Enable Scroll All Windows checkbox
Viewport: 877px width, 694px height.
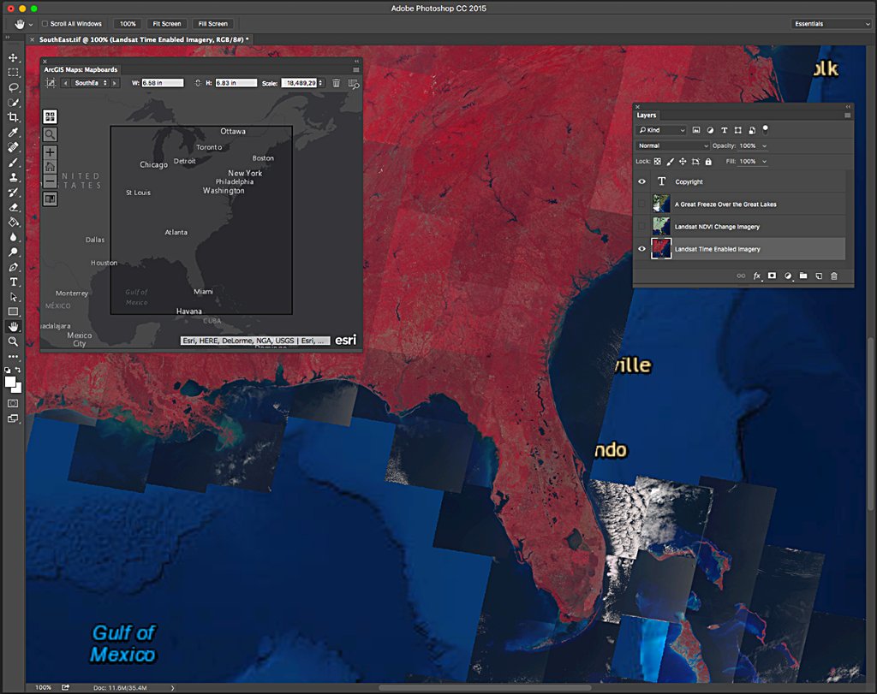tap(45, 24)
